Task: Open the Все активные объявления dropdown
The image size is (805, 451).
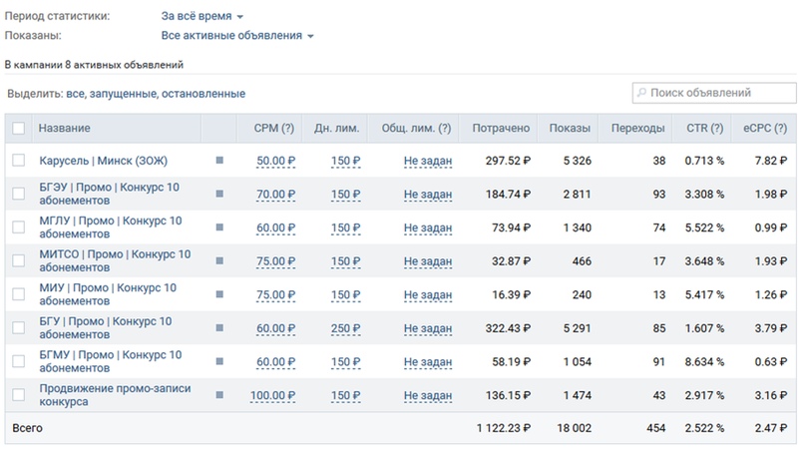Action: [237, 36]
